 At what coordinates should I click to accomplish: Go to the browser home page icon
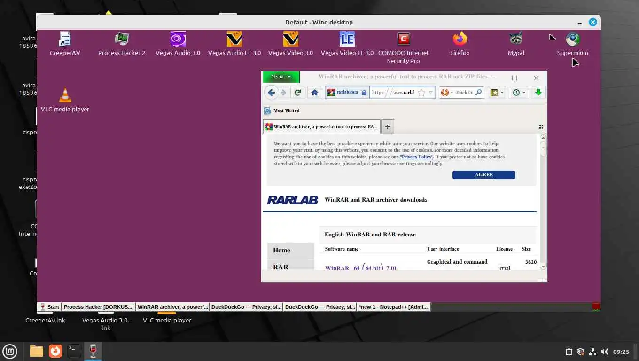pyautogui.click(x=315, y=93)
